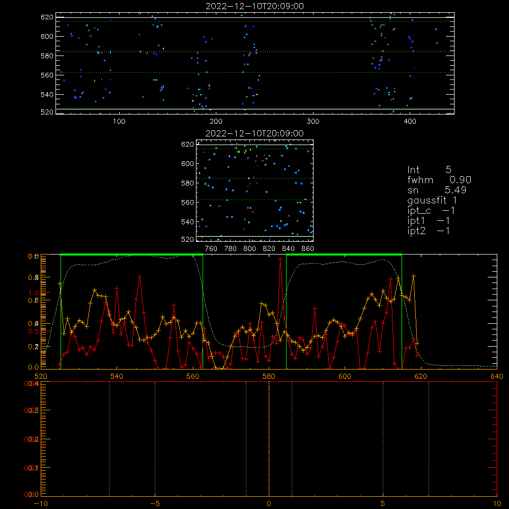
Task: Click the 'gaussfit 1' label
Action: [432, 201]
